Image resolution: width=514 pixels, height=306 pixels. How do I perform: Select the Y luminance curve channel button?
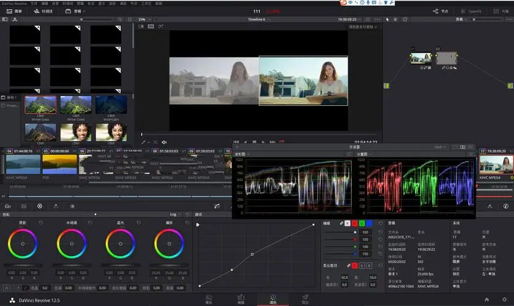(348, 223)
